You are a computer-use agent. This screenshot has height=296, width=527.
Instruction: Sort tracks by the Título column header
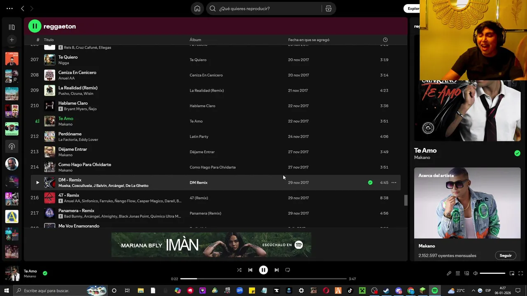(49, 40)
